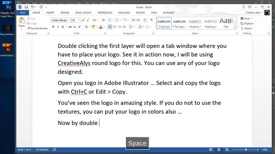Switch to the MAILINGS tab
This screenshot has height=154, width=275.
coord(124,13)
